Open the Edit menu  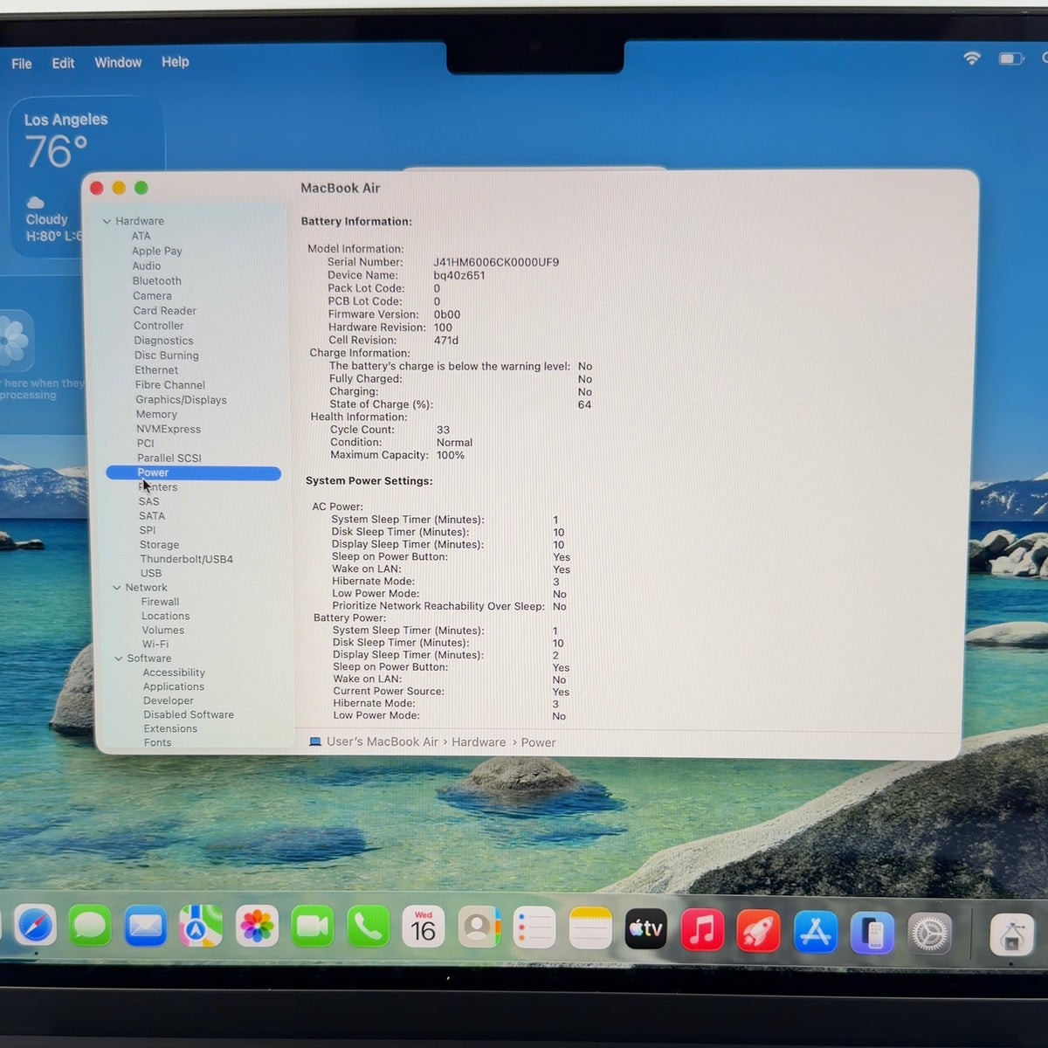[x=63, y=63]
